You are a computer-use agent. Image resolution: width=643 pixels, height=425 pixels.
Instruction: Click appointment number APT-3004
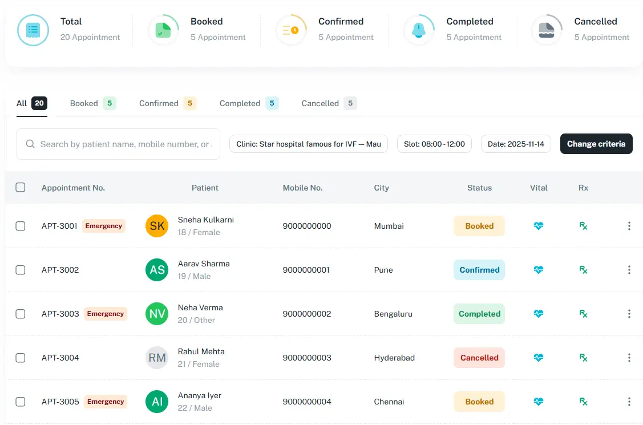pyautogui.click(x=60, y=357)
